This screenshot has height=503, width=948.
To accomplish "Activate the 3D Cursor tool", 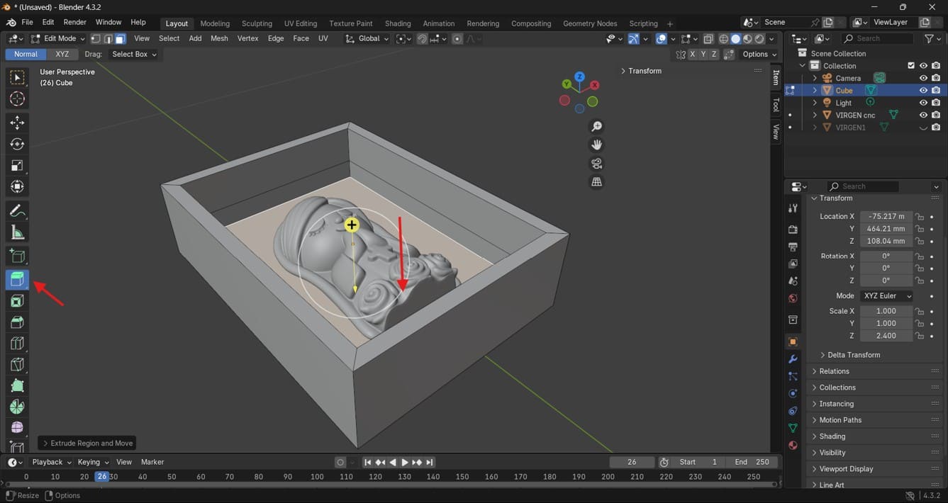I will coord(17,99).
